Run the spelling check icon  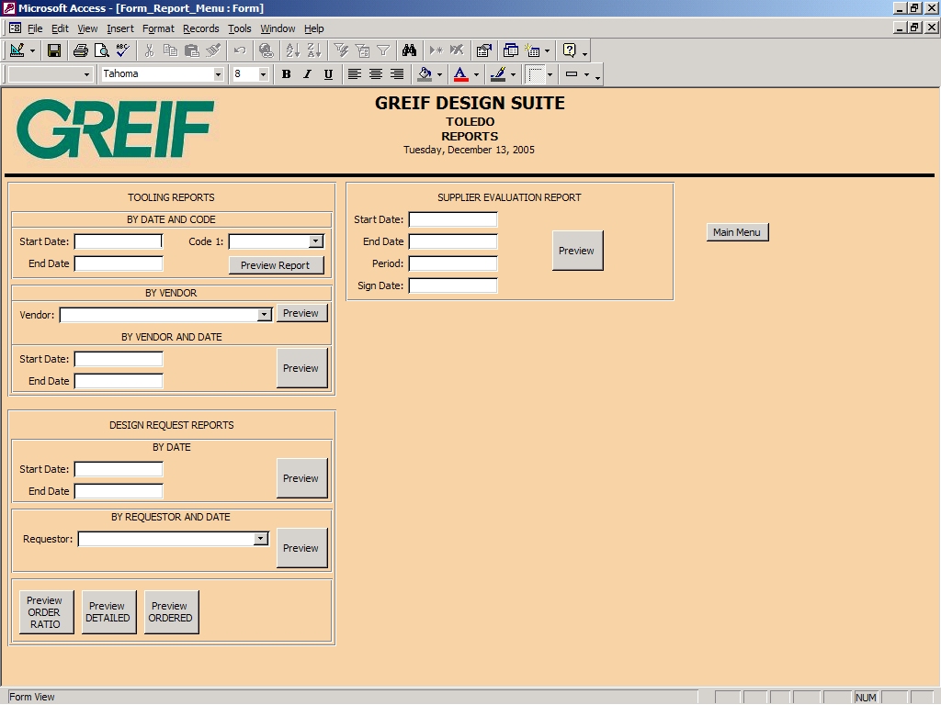coord(123,51)
